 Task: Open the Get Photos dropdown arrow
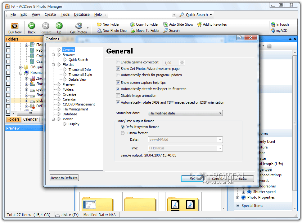pos(88,28)
